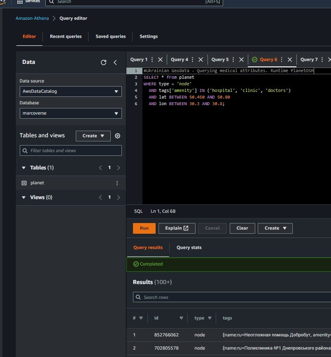The image size is (331, 357).
Task: Click the tags column header
Action: click(227, 318)
